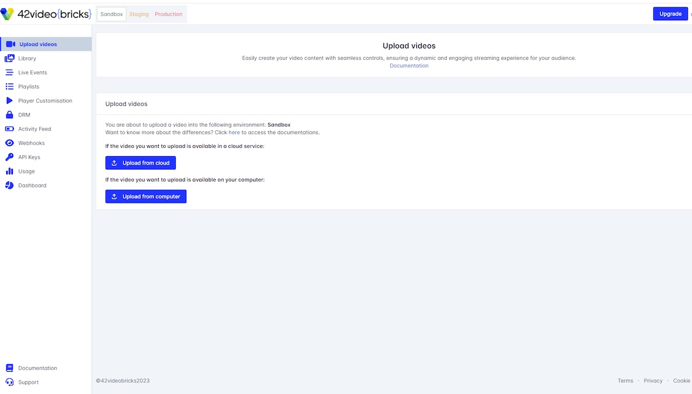Go to Player Customisation section
Viewport: 692px width, 394px height.
[x=46, y=101]
